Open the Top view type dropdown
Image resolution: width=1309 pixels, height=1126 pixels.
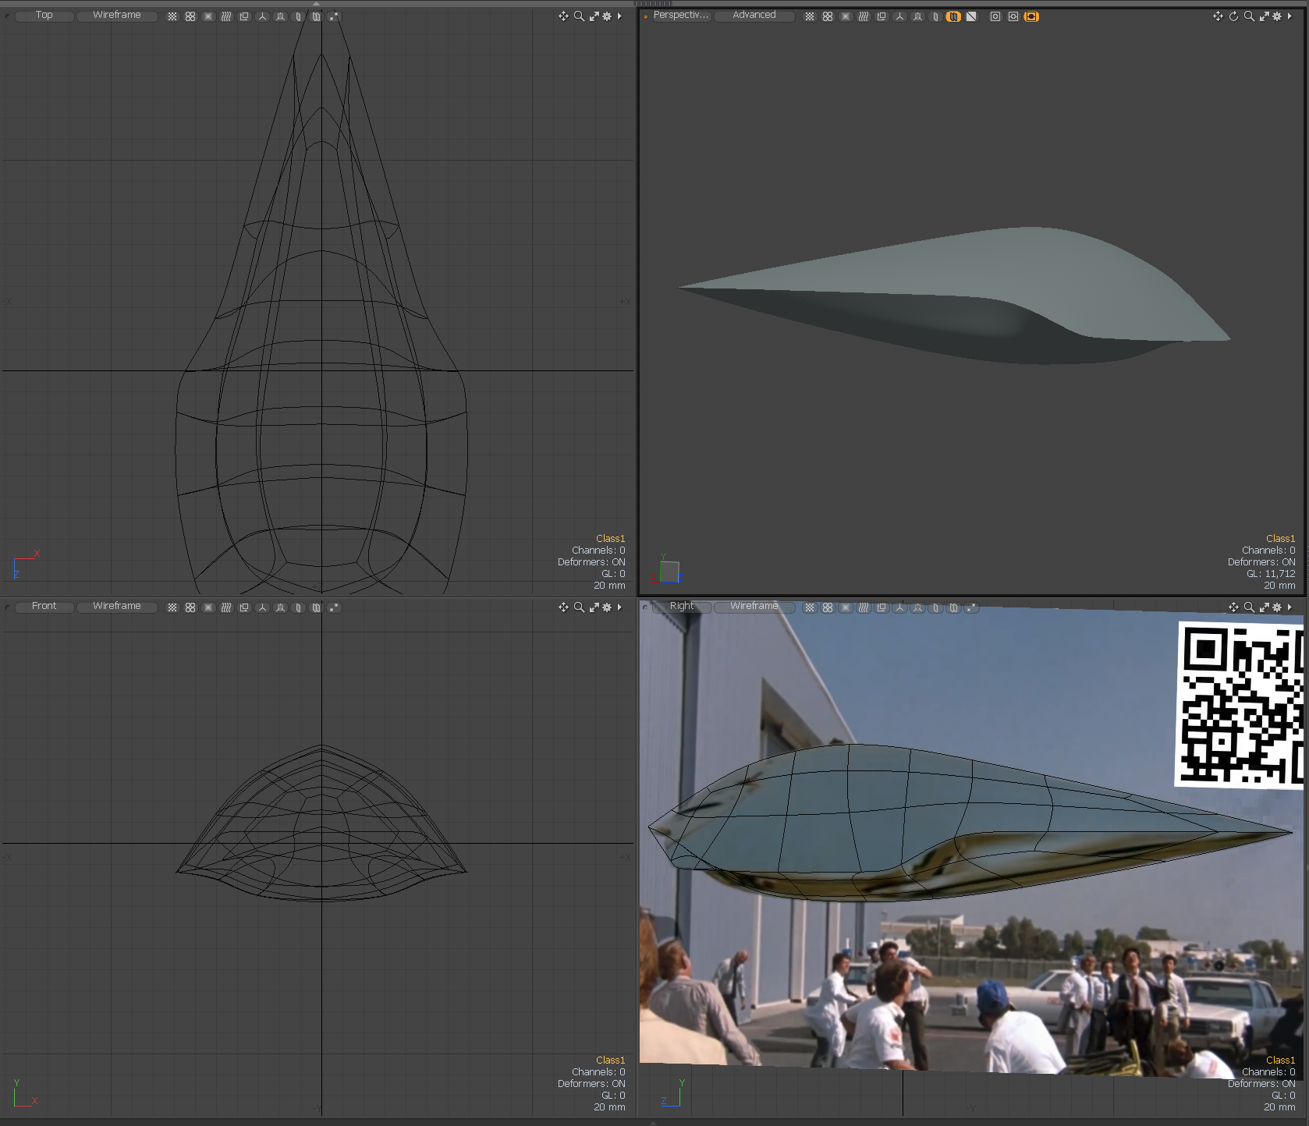pos(44,16)
